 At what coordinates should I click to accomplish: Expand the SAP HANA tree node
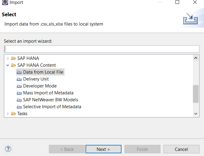(x=8, y=58)
